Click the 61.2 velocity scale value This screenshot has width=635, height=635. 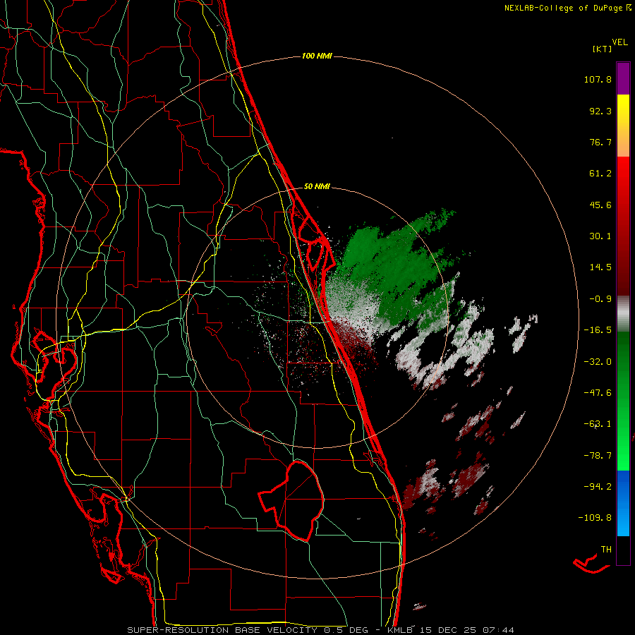point(600,174)
